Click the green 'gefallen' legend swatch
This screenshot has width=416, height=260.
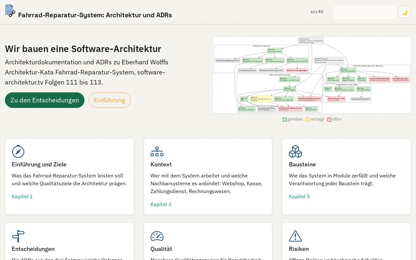pos(285,120)
